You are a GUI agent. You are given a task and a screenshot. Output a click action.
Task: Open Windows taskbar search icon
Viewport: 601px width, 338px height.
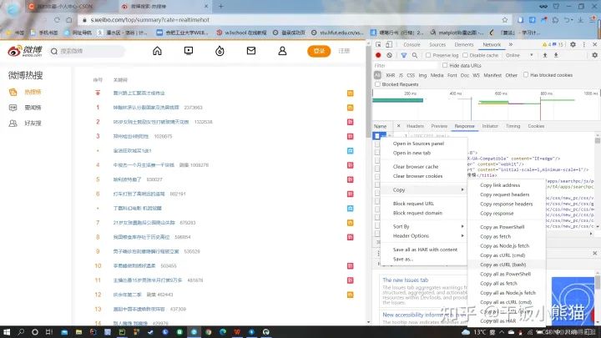(x=21, y=332)
